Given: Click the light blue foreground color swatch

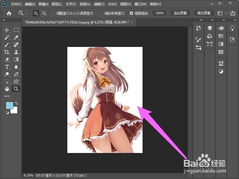Looking at the screenshot, I should (9, 105).
